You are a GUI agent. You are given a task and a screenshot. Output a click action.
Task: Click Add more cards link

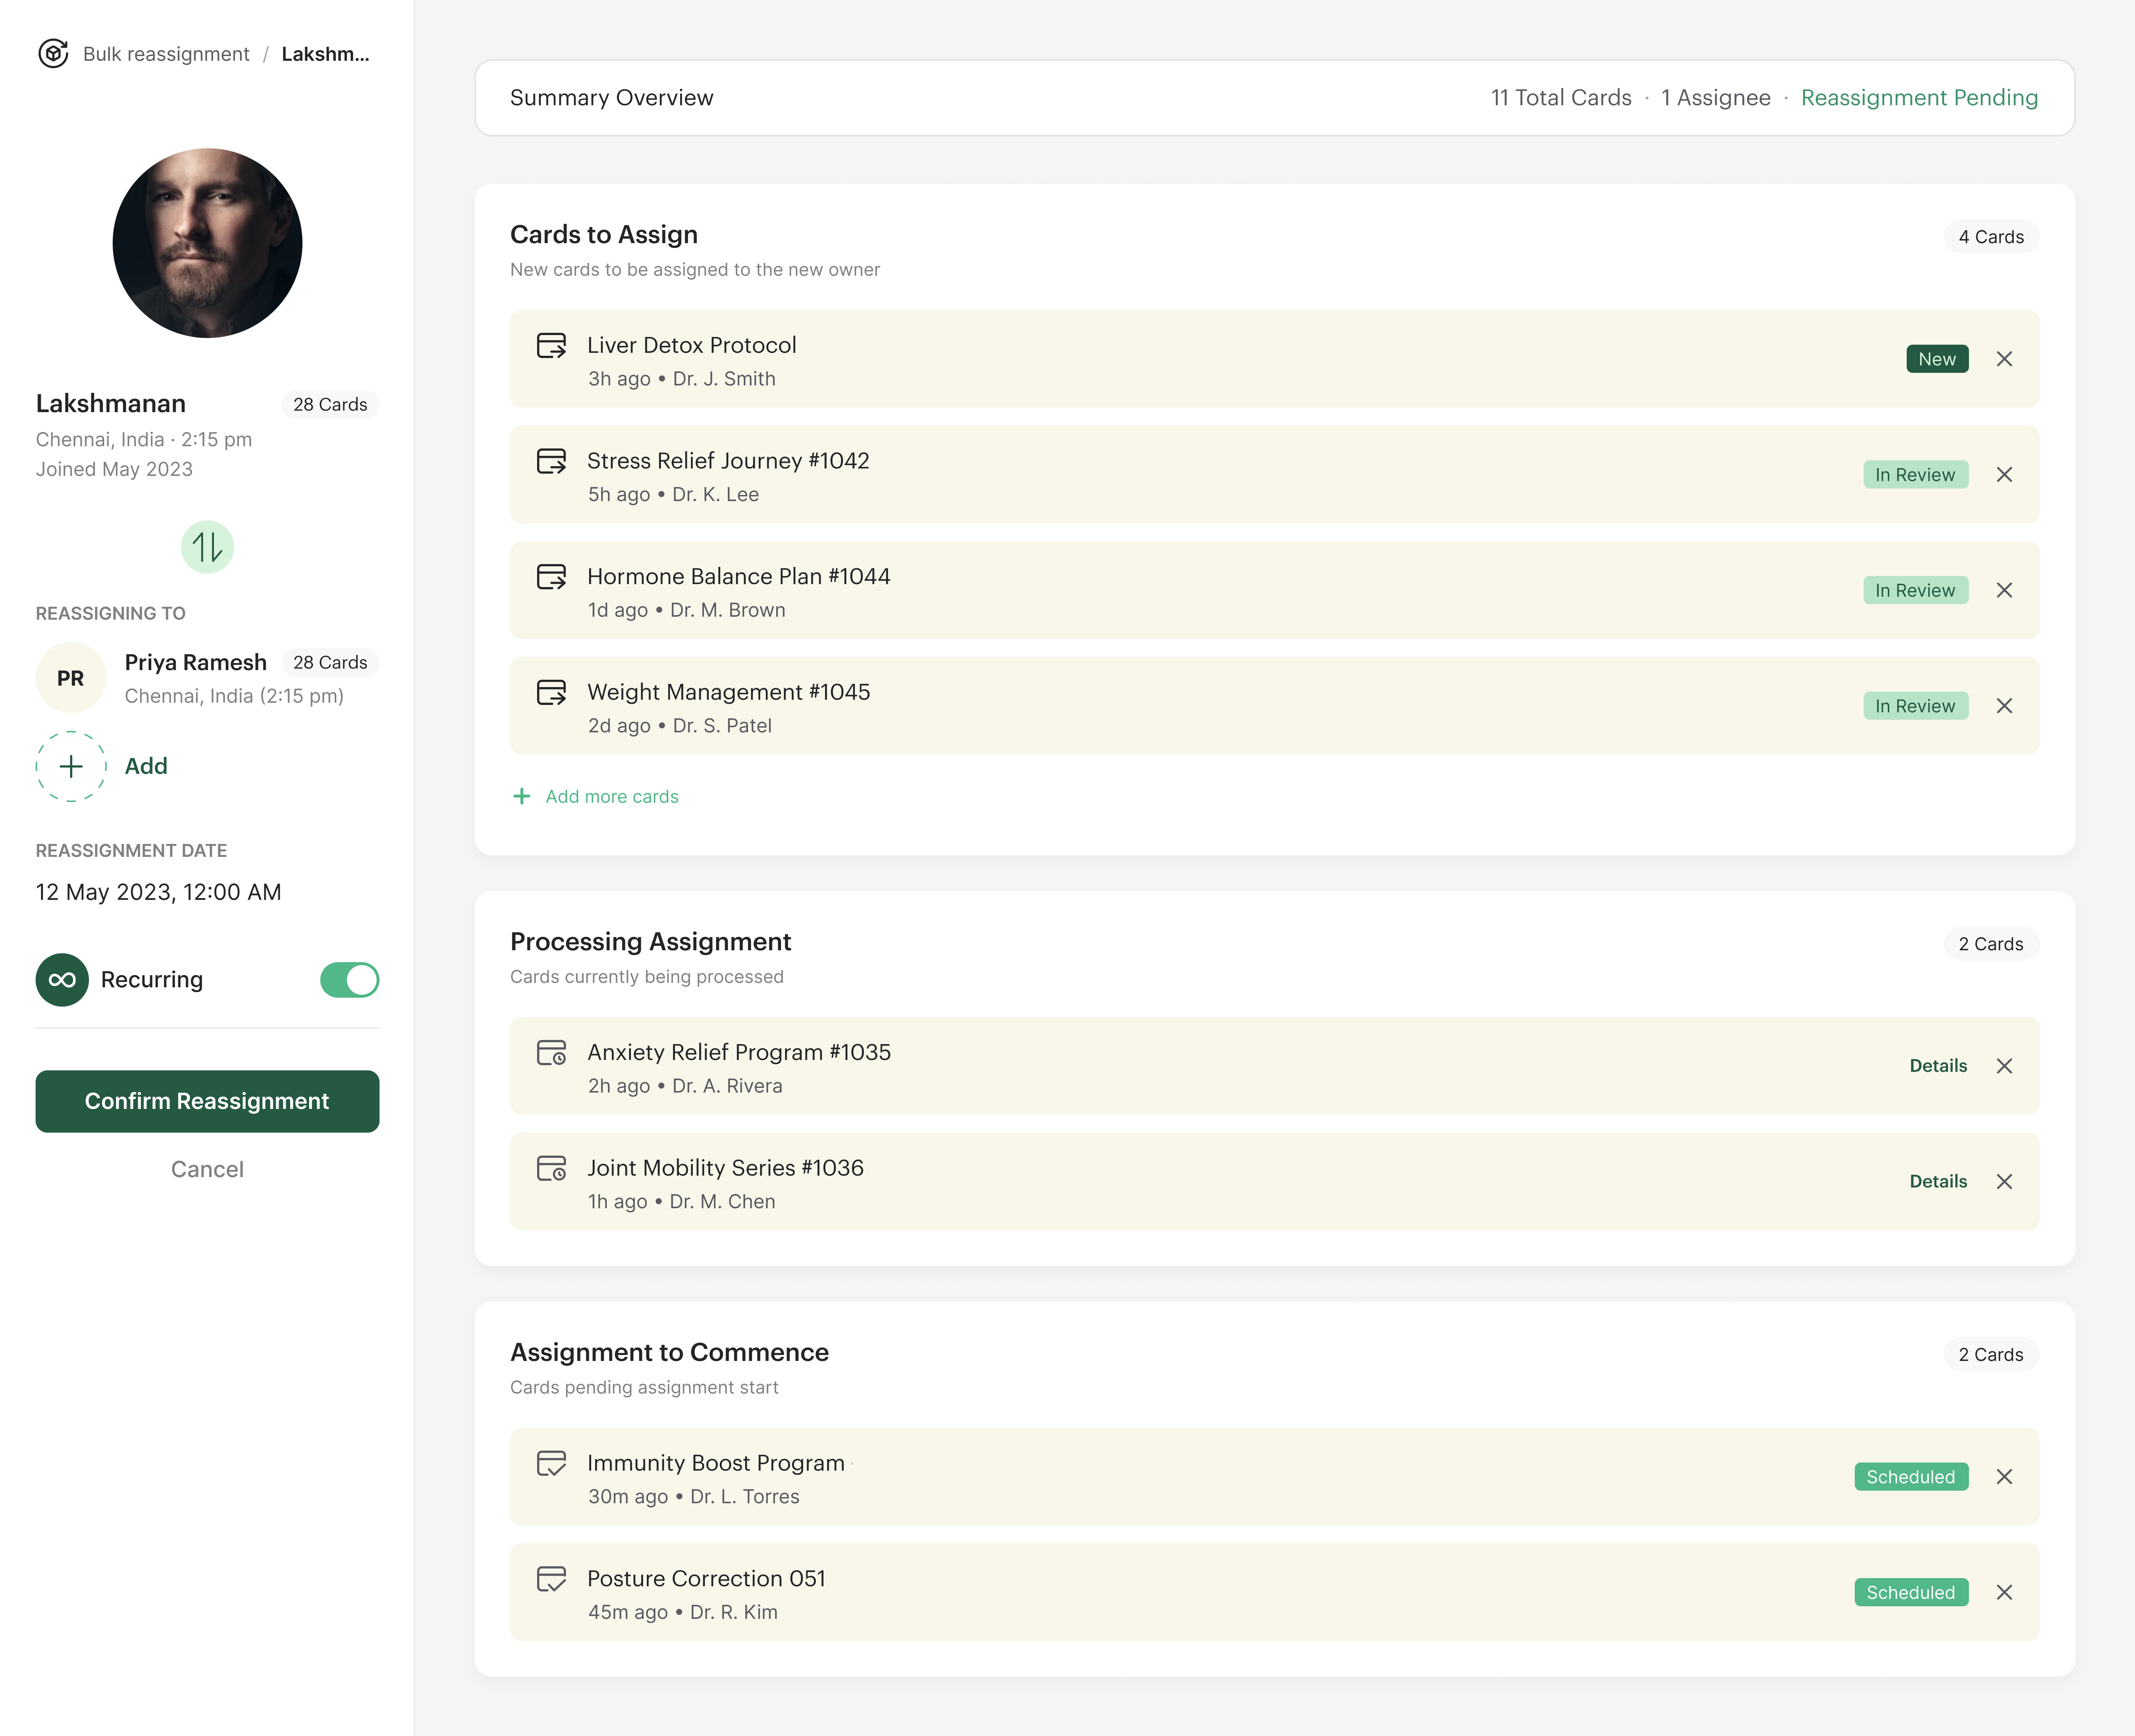point(612,797)
